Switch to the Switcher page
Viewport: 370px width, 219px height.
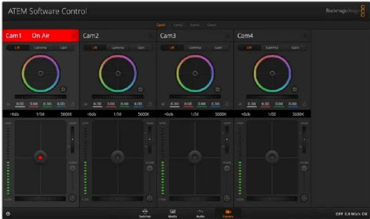(x=145, y=213)
